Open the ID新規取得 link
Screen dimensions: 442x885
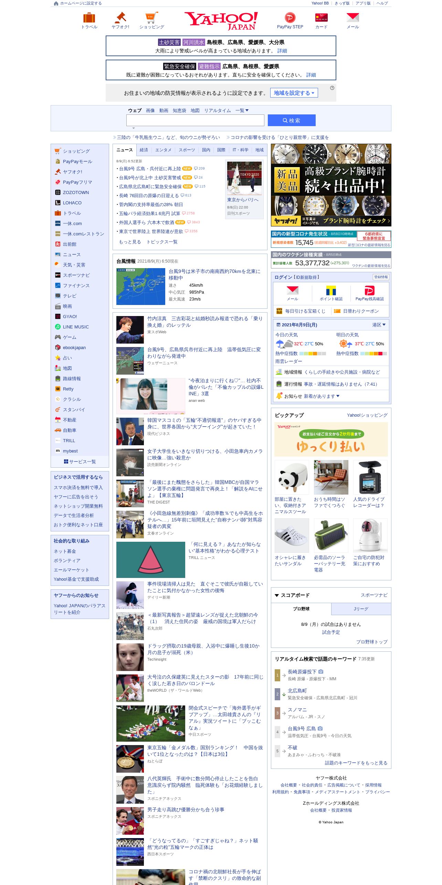coord(306,277)
